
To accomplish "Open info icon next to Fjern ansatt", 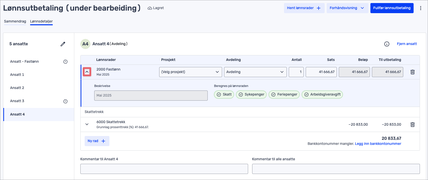I will [x=387, y=44].
